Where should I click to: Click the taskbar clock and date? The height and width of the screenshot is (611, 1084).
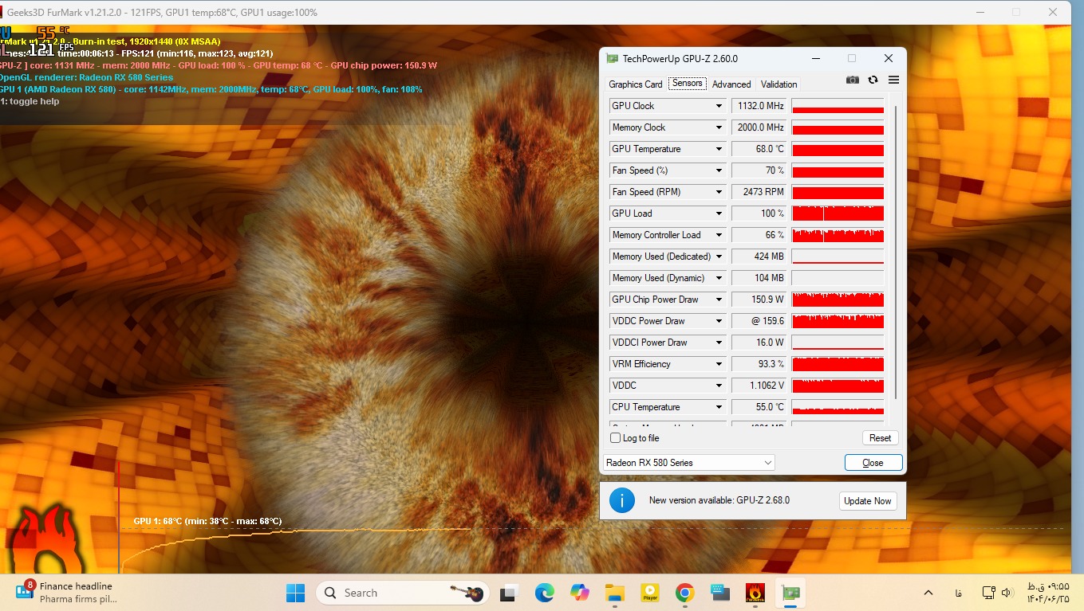click(x=1048, y=593)
